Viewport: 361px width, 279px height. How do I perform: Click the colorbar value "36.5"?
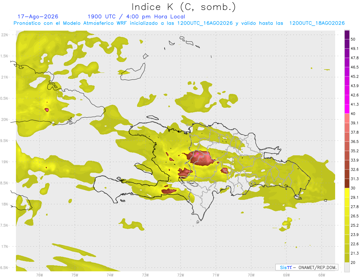coord(355,141)
